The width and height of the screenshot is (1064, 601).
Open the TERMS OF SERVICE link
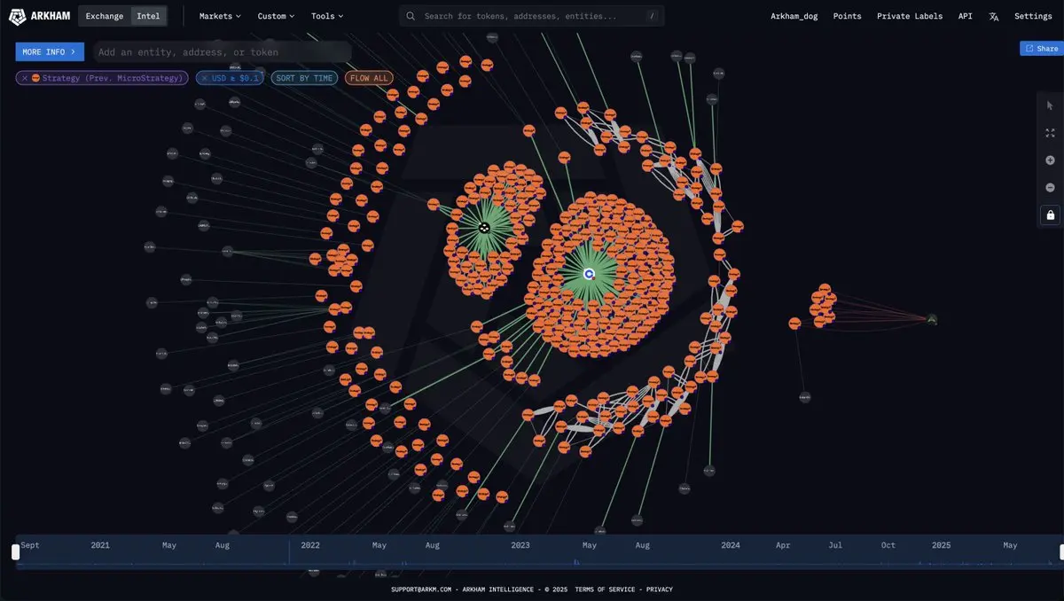point(605,589)
